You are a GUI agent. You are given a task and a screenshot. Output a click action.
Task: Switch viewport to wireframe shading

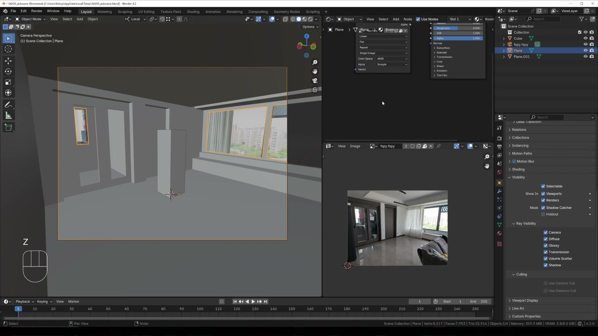point(293,19)
